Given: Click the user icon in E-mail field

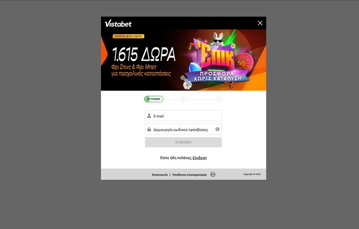Looking at the screenshot, I should (149, 116).
